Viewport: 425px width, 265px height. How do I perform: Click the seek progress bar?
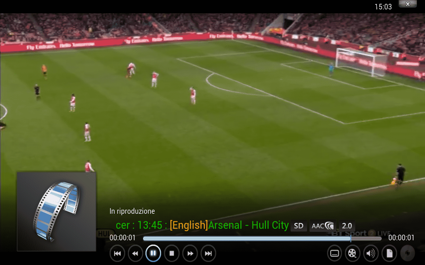(262, 238)
